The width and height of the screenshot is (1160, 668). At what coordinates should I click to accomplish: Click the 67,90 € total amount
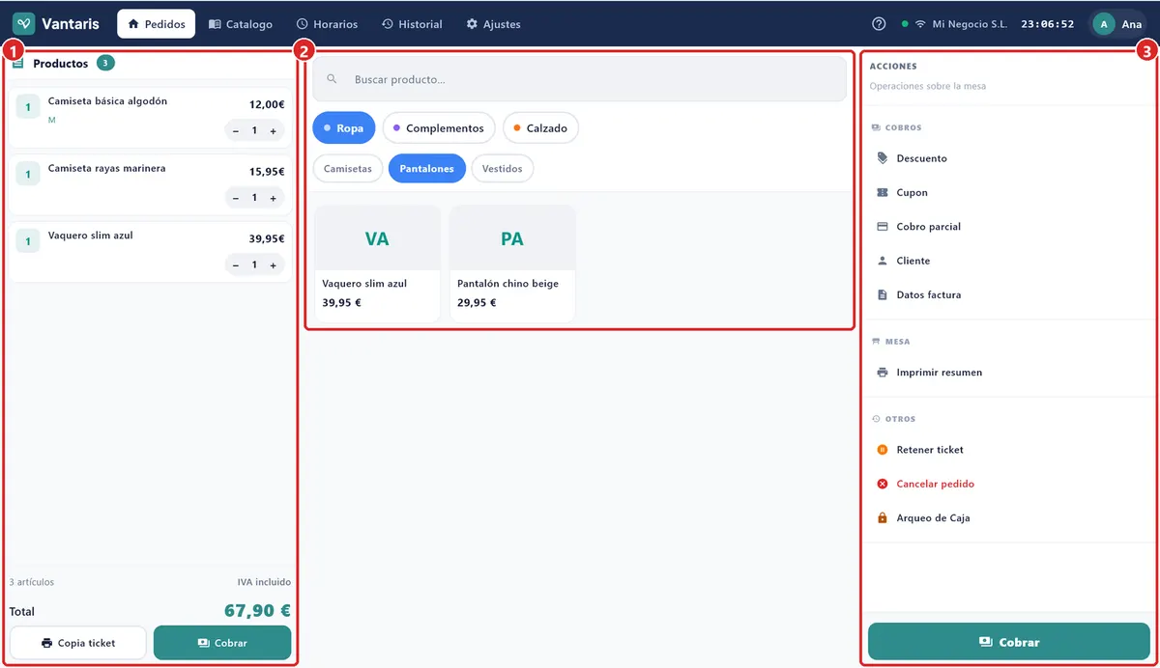click(x=257, y=611)
